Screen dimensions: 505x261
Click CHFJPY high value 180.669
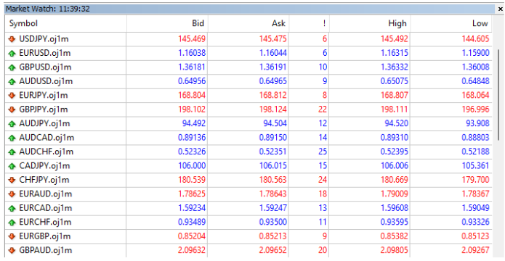click(x=395, y=180)
